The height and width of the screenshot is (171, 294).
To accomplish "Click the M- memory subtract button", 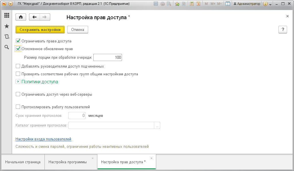I will (219, 4).
